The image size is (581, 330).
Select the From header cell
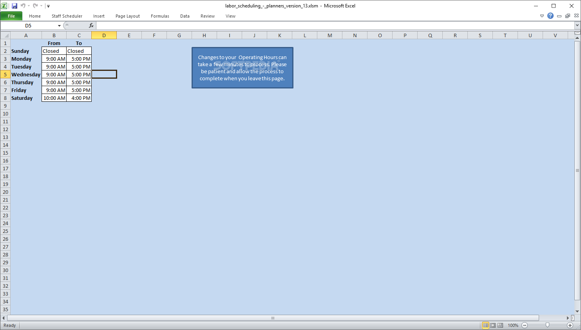[x=54, y=43]
